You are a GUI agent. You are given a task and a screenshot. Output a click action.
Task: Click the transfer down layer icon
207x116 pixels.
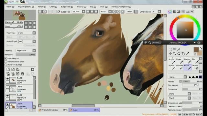(8, 74)
